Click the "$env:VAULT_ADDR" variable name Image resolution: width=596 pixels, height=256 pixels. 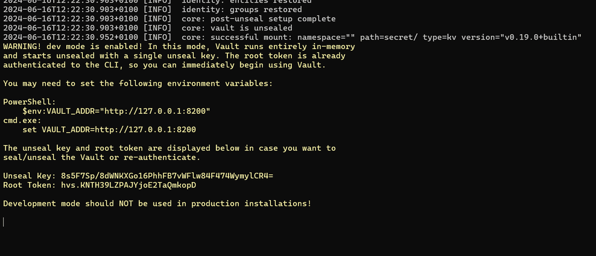58,111
